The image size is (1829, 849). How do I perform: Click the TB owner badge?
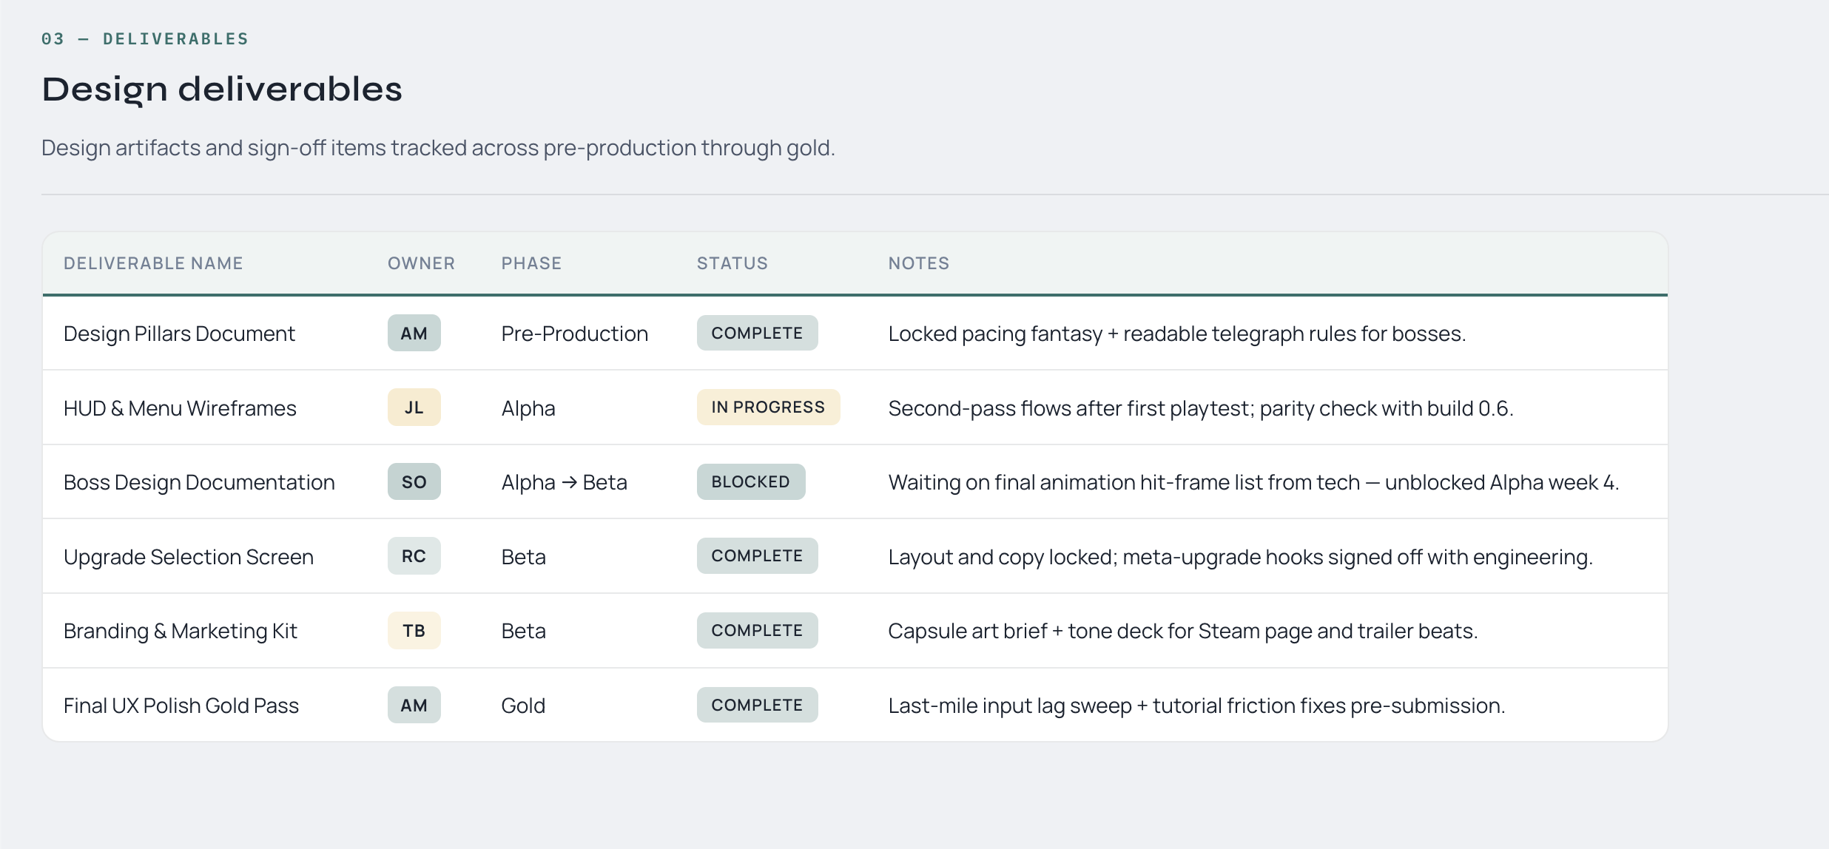pos(414,631)
